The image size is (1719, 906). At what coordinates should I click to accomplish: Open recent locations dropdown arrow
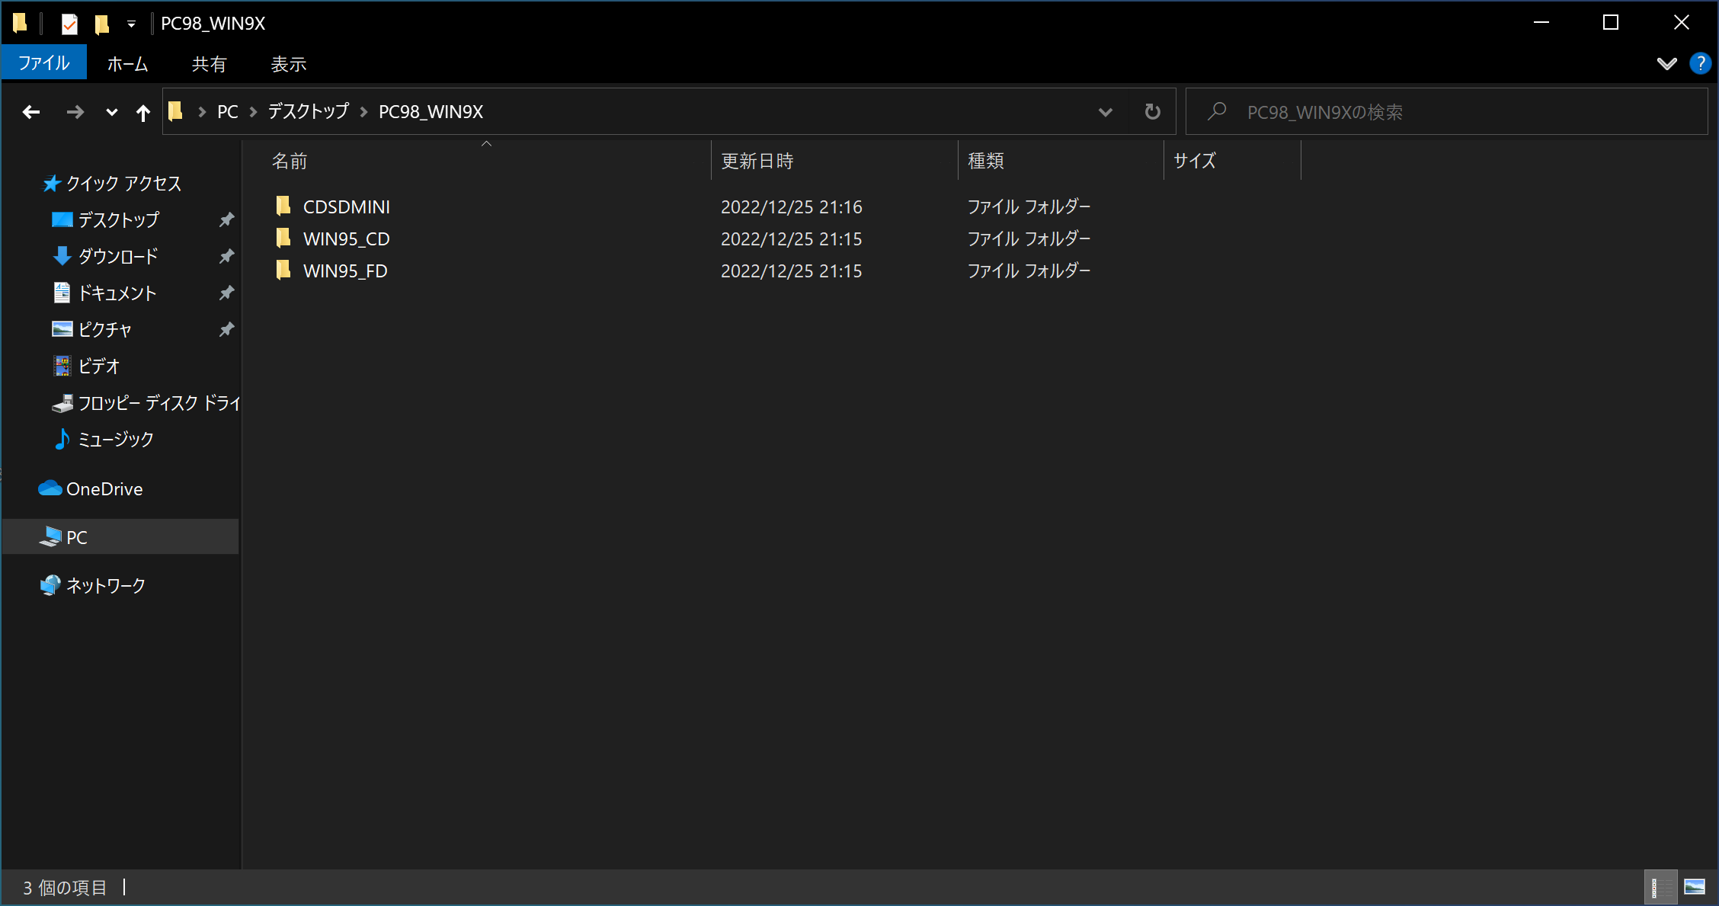[x=111, y=113]
